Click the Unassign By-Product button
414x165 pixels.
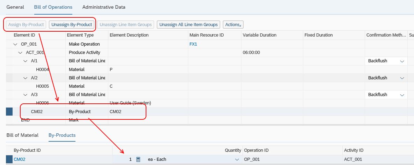[x=72, y=24]
